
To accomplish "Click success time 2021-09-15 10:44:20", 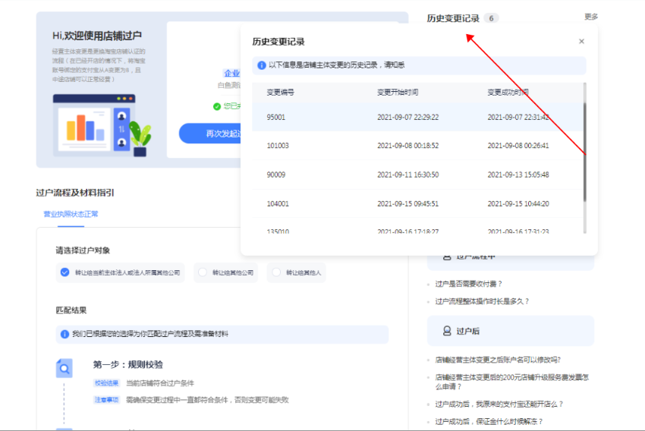I will click(518, 203).
